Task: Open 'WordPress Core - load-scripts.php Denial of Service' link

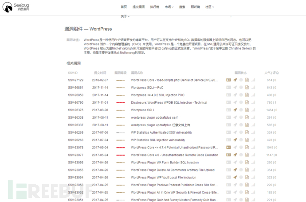Action: tap(174, 80)
